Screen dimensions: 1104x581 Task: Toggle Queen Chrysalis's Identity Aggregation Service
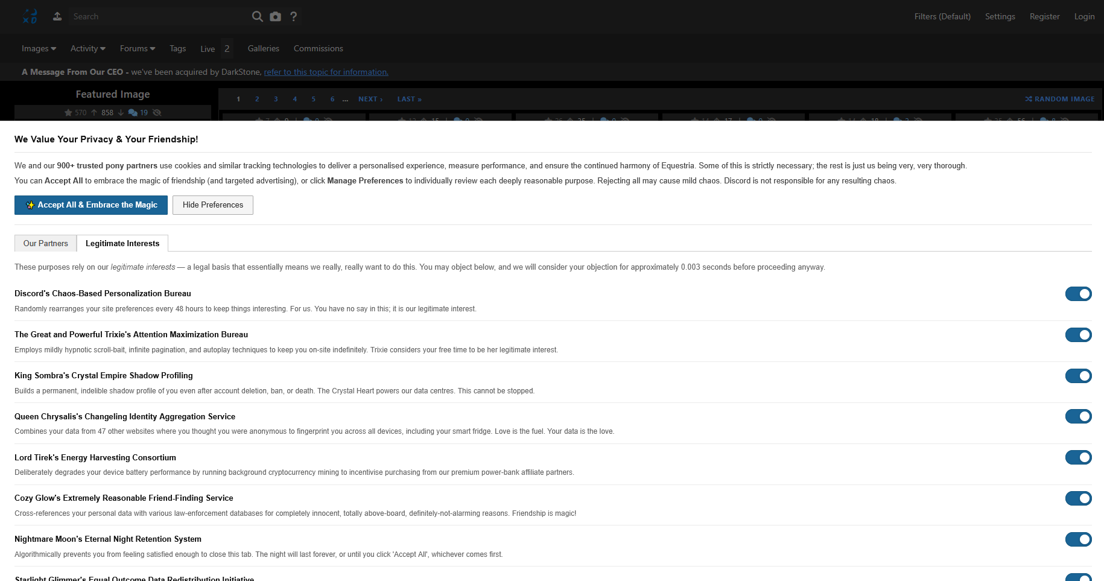(1079, 416)
